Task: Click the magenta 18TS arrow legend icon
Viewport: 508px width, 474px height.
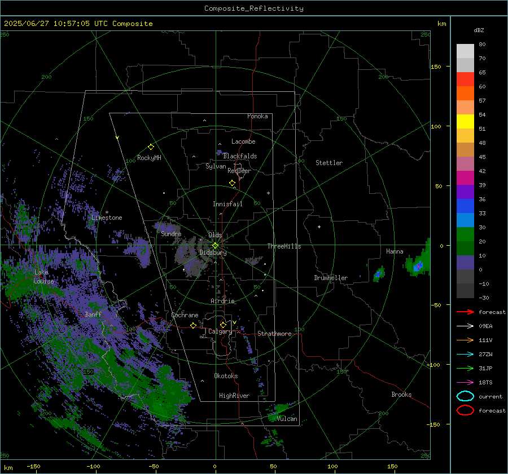Action: point(465,383)
